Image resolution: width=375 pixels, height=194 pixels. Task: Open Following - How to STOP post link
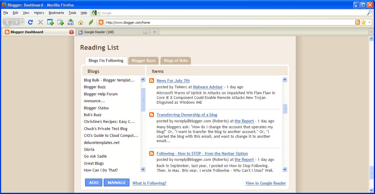click(x=202, y=153)
